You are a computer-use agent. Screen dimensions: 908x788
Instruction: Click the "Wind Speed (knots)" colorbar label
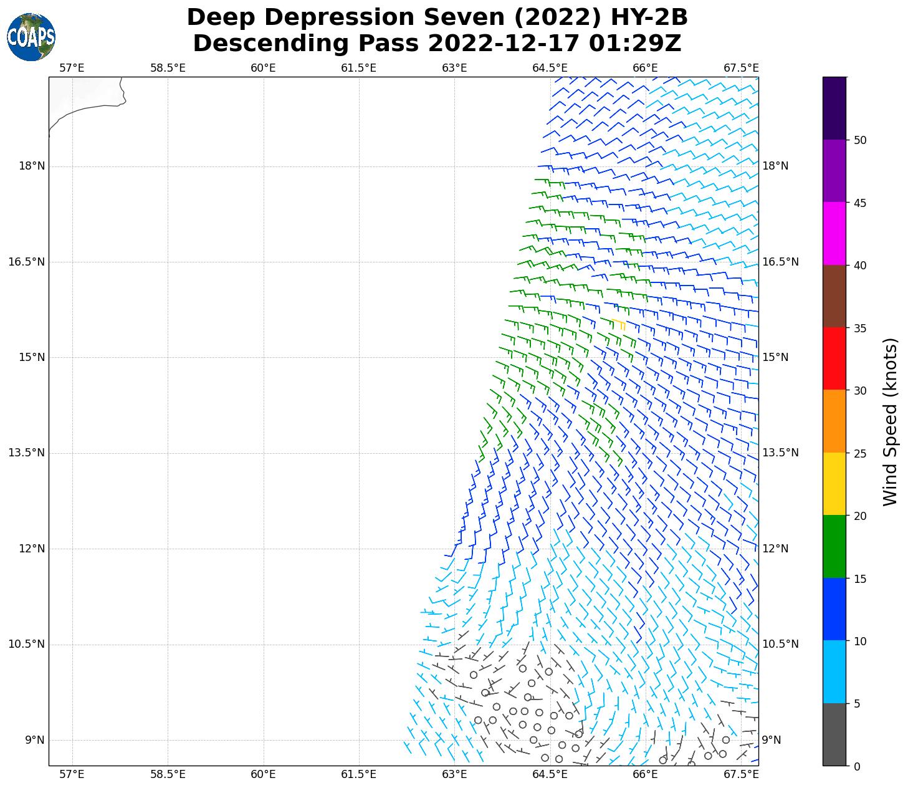coord(891,421)
